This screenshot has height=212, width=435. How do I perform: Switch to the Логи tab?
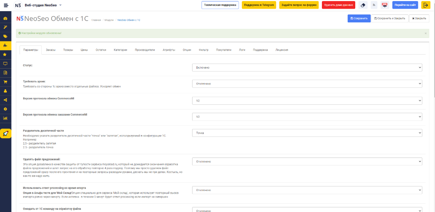click(x=242, y=50)
